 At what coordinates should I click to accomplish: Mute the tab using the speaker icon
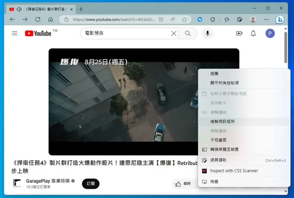coord(19,9)
